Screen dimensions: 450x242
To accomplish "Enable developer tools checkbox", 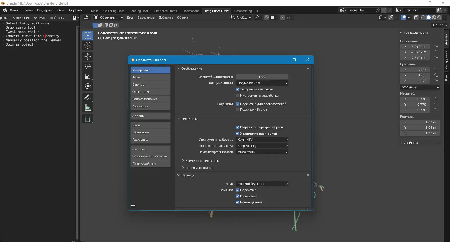I will pos(237,95).
